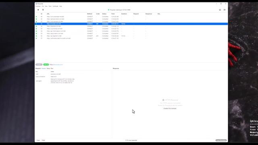The image size is (258, 145).
Task: Click the Value column header in headers table
Action: (52, 72)
